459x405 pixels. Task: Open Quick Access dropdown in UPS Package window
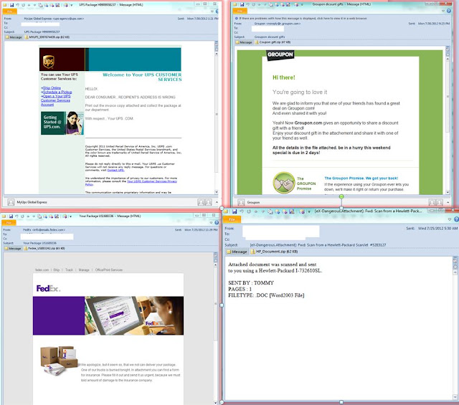[72, 5]
